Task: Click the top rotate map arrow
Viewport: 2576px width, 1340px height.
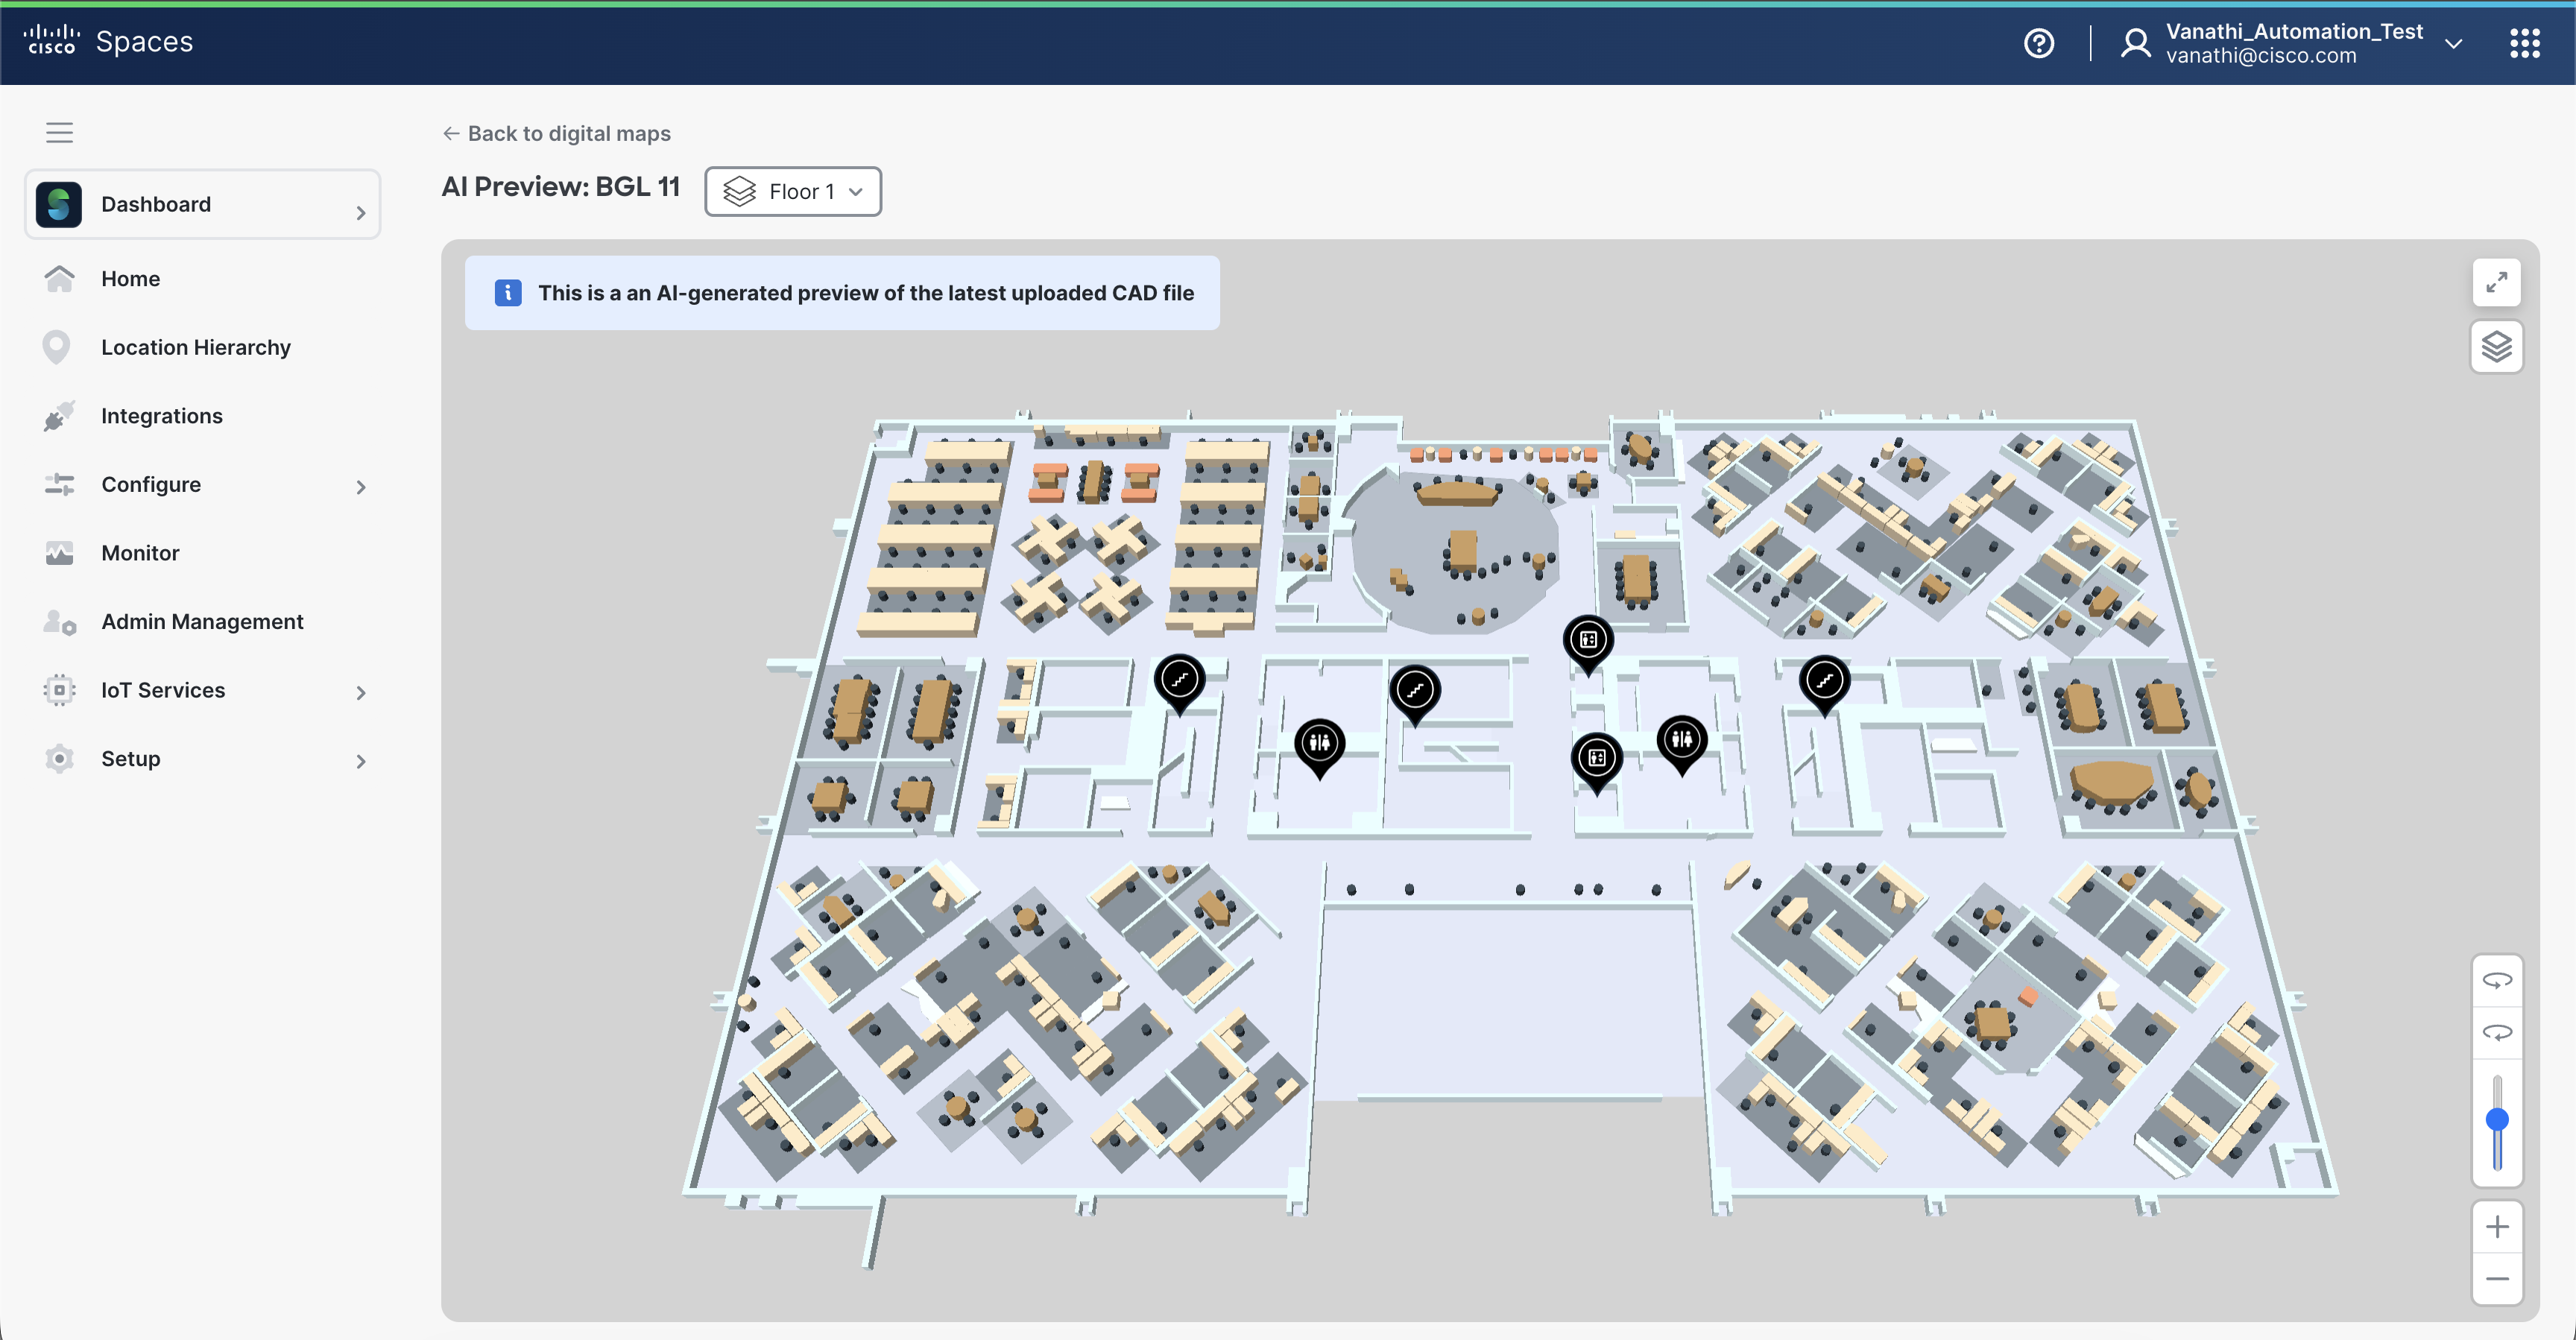Action: [2496, 981]
